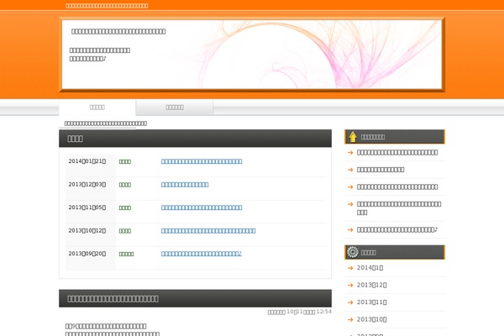
Task: Open the 2013年12月 archive link
Action: (x=372, y=285)
